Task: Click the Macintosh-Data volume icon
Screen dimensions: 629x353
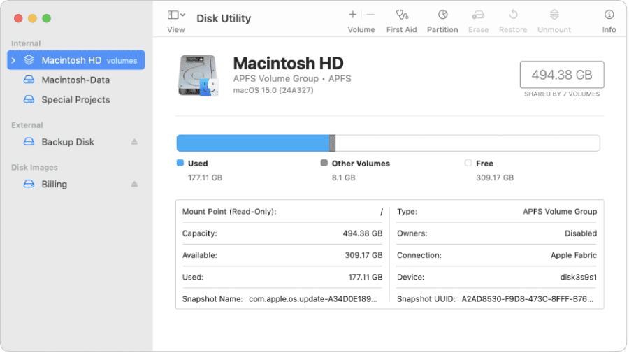Action: pos(29,80)
